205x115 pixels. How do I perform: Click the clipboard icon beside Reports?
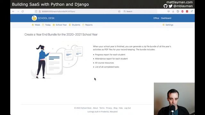coord(83,25)
